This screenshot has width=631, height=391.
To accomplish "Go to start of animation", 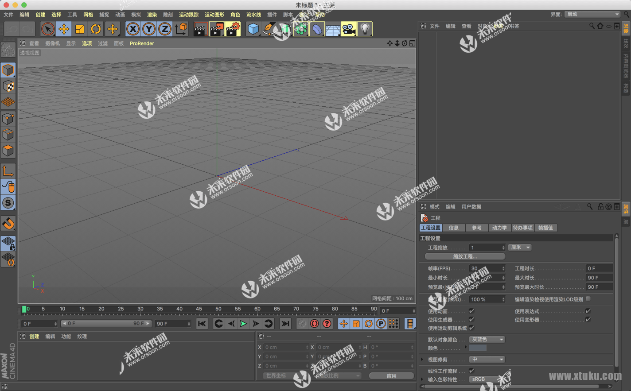I will 202,324.
